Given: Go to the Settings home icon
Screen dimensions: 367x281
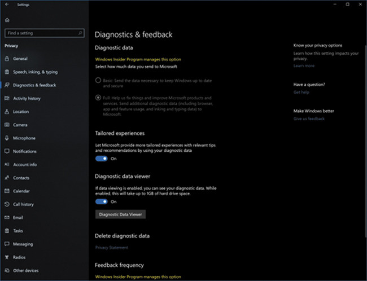Looking at the screenshot, I should pyautogui.click(x=7, y=20).
